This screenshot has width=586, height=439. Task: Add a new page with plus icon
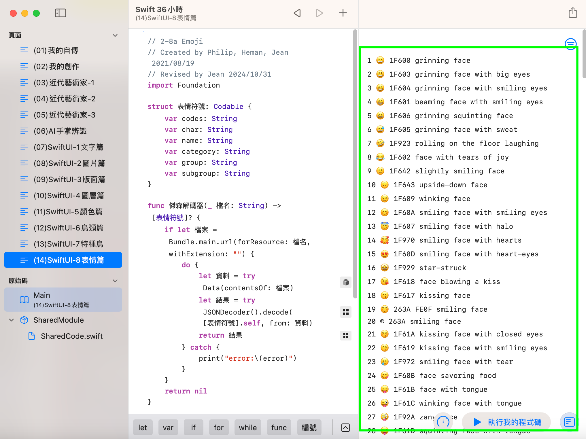click(343, 13)
